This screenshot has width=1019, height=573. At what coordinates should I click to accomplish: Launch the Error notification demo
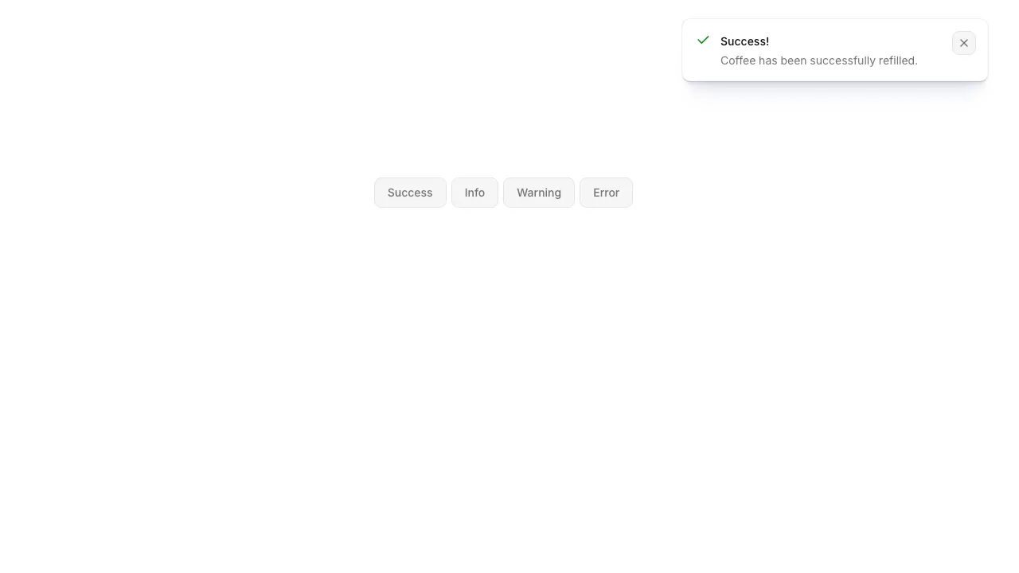pos(606,193)
